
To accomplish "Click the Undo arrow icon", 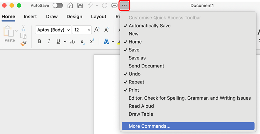I will 90,5.
